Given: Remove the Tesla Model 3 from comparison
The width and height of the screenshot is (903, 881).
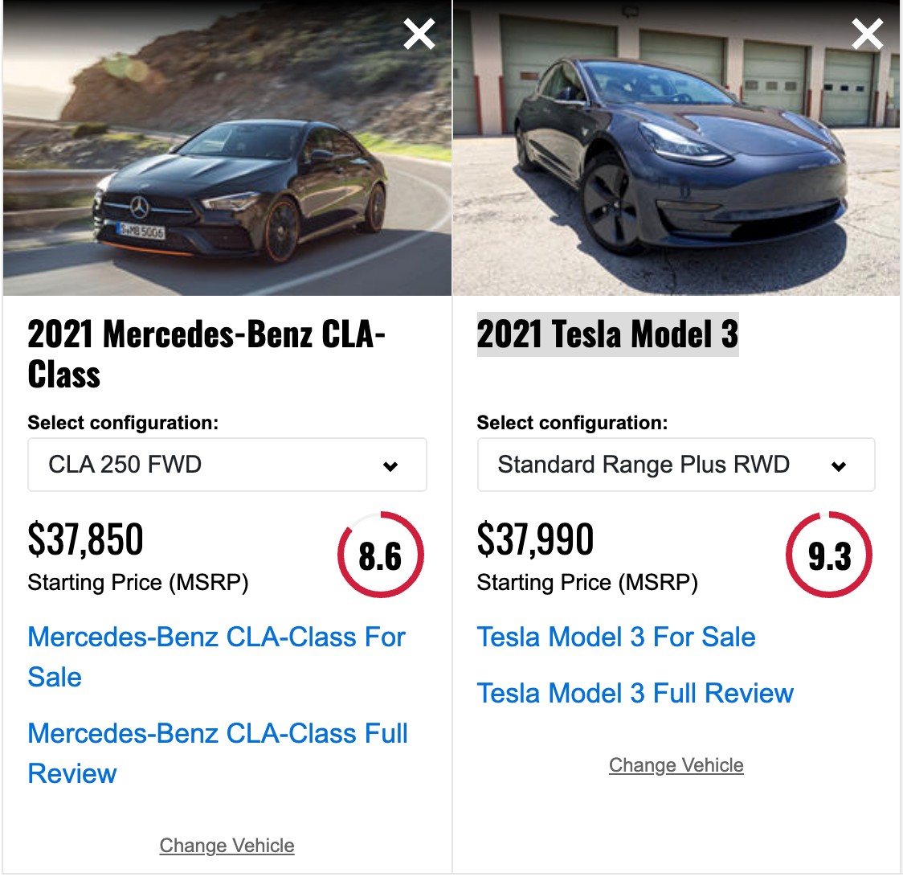Looking at the screenshot, I should [x=867, y=34].
